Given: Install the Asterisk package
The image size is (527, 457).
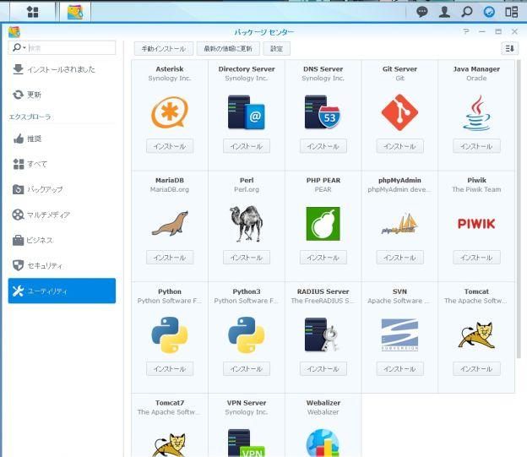Looking at the screenshot, I should (170, 146).
